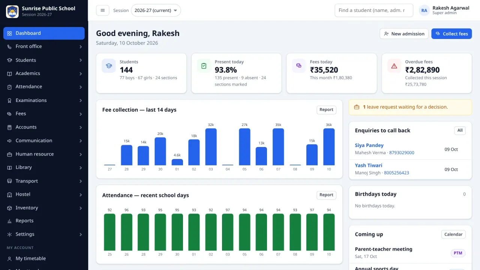Open the Dashboard menu item
Image resolution: width=480 pixels, height=270 pixels.
[x=44, y=33]
